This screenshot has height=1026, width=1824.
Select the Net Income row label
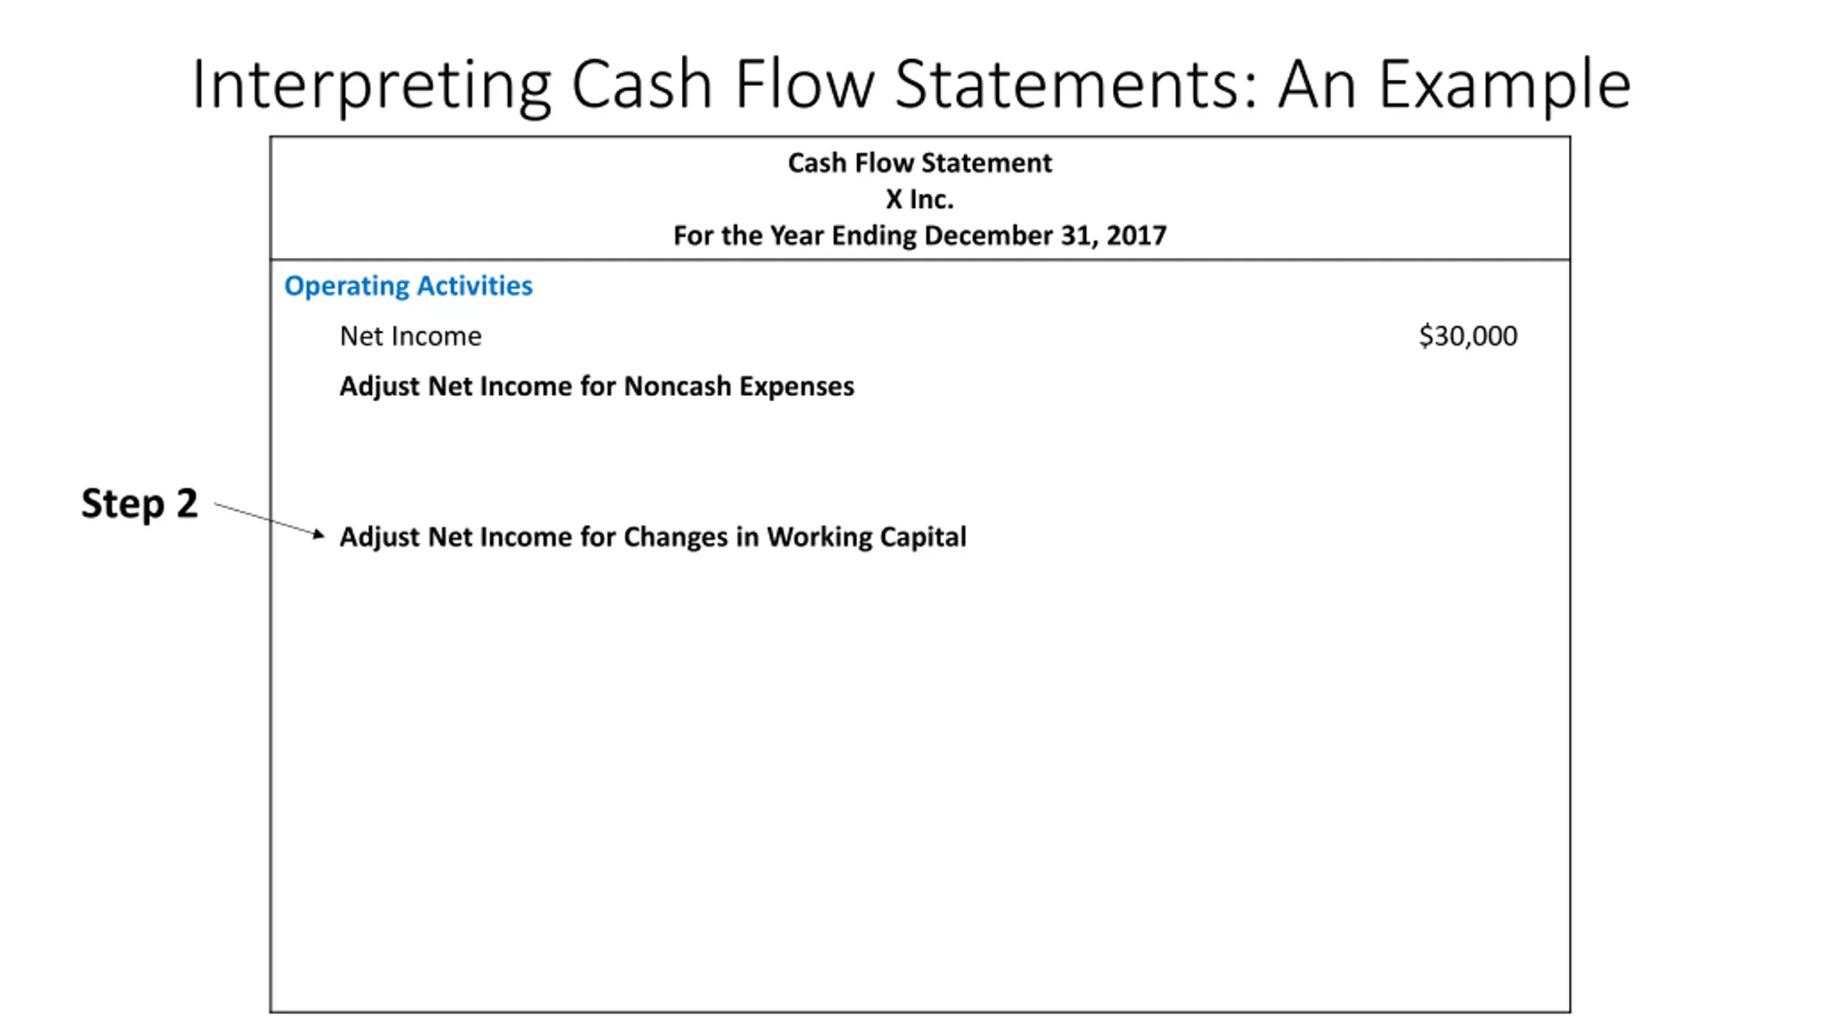click(410, 336)
